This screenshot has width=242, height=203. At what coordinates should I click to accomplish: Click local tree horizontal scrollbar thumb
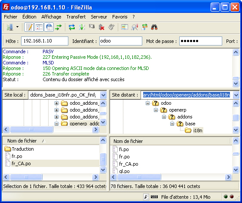point(31,129)
